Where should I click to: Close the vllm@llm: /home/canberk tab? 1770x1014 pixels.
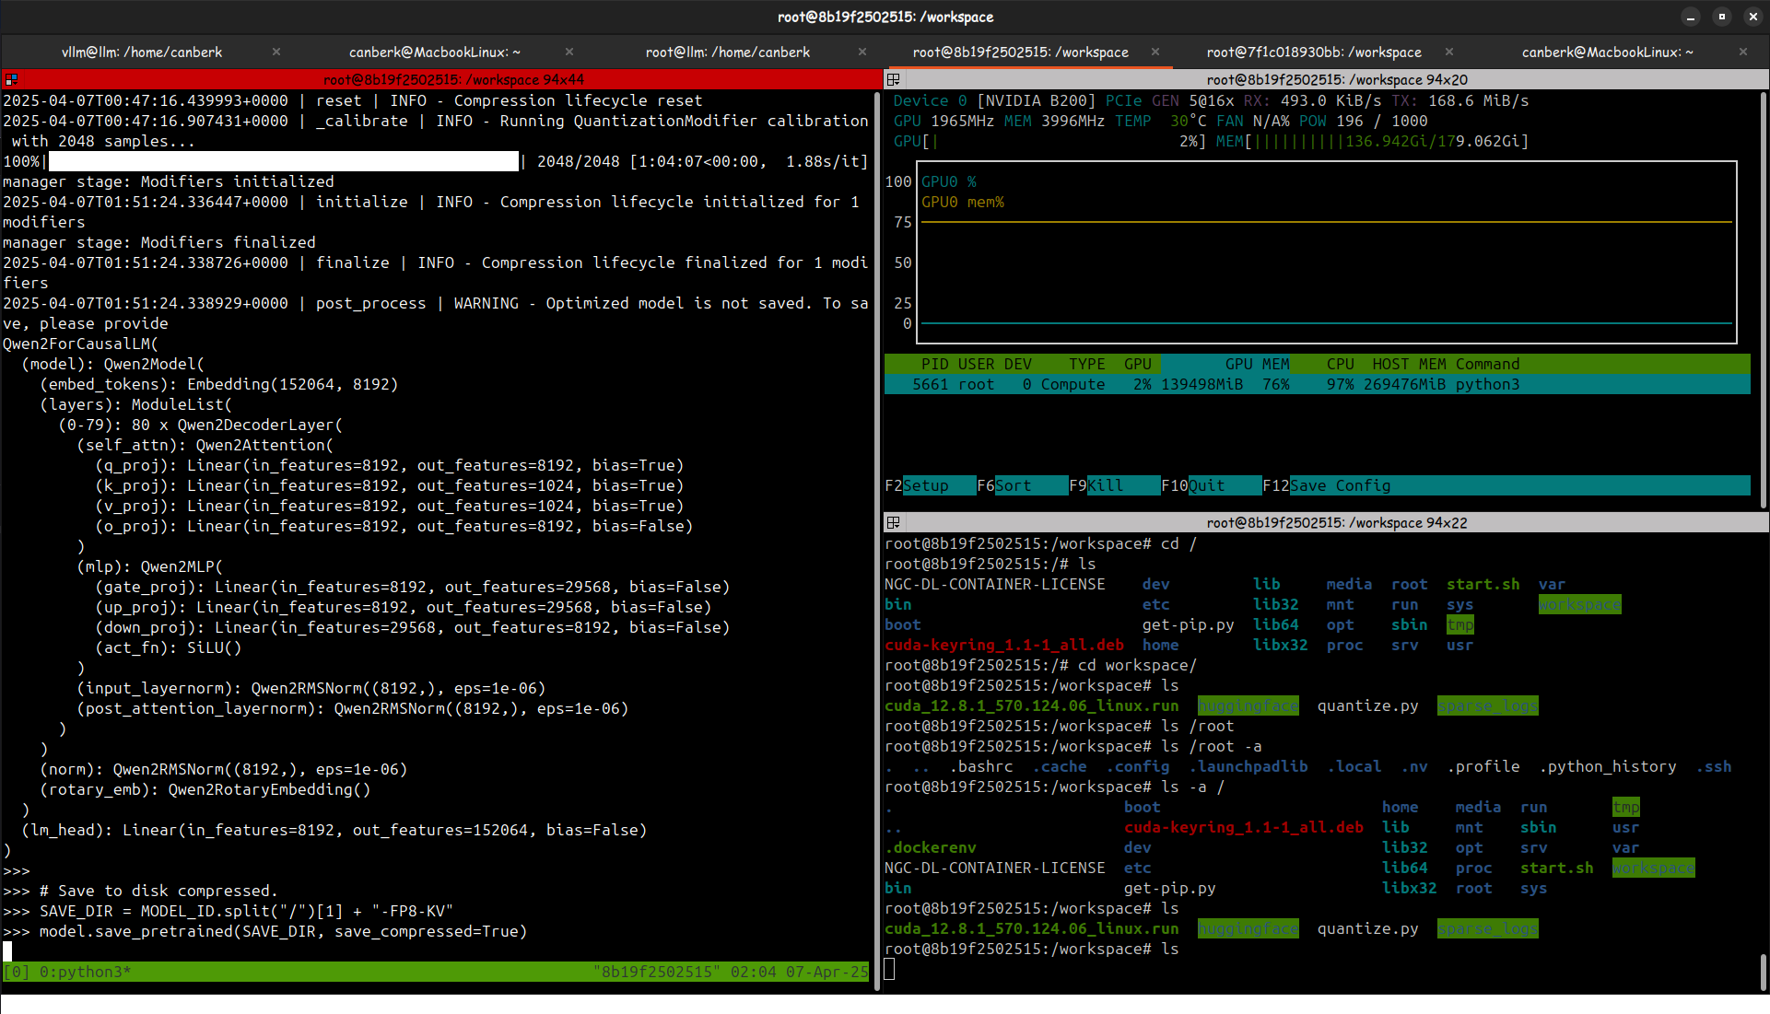276,52
